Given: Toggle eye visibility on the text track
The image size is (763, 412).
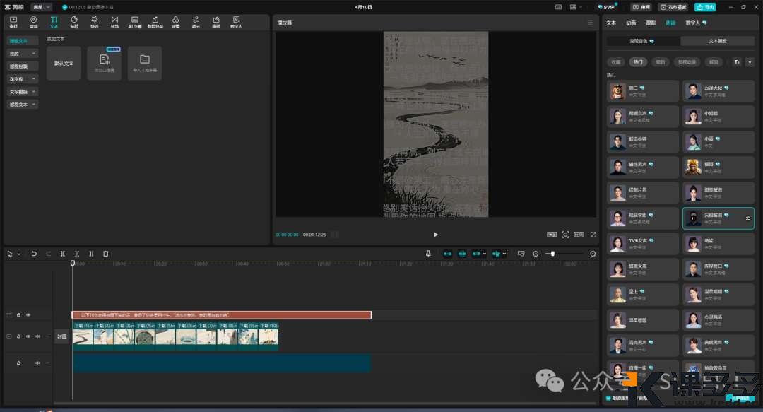Looking at the screenshot, I should point(28,315).
